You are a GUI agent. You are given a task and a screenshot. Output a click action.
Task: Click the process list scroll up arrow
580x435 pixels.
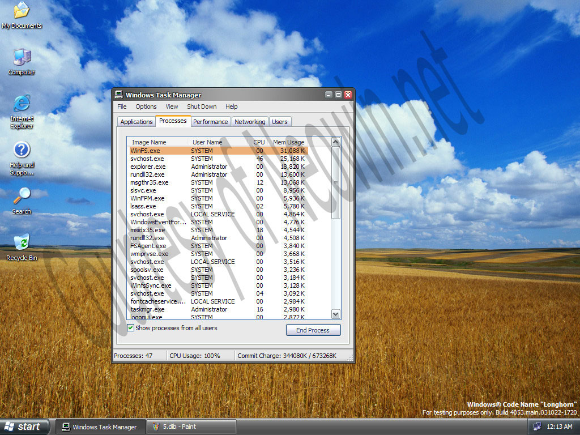335,142
